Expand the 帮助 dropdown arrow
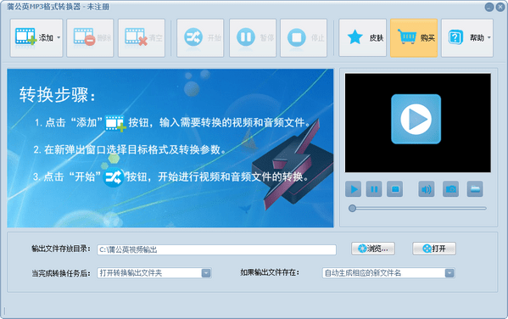Screen dimensions: 508x319 (x=489, y=37)
